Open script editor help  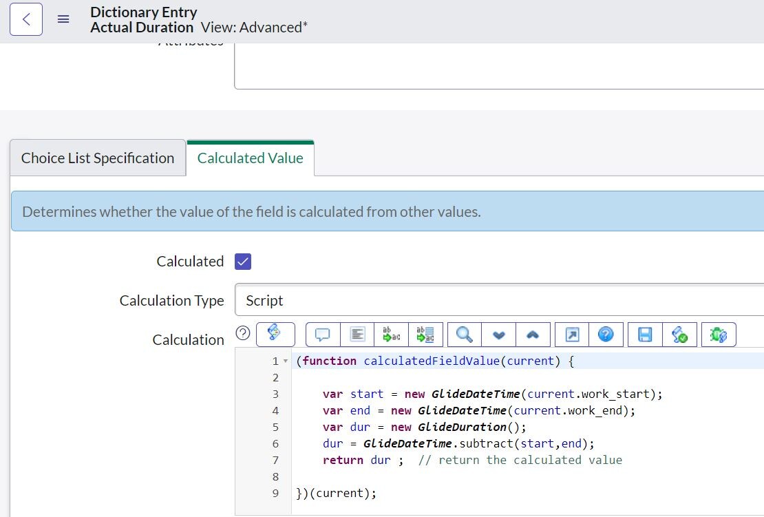(606, 335)
